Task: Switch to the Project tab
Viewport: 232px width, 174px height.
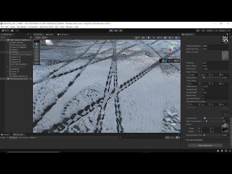Action: 5,134
